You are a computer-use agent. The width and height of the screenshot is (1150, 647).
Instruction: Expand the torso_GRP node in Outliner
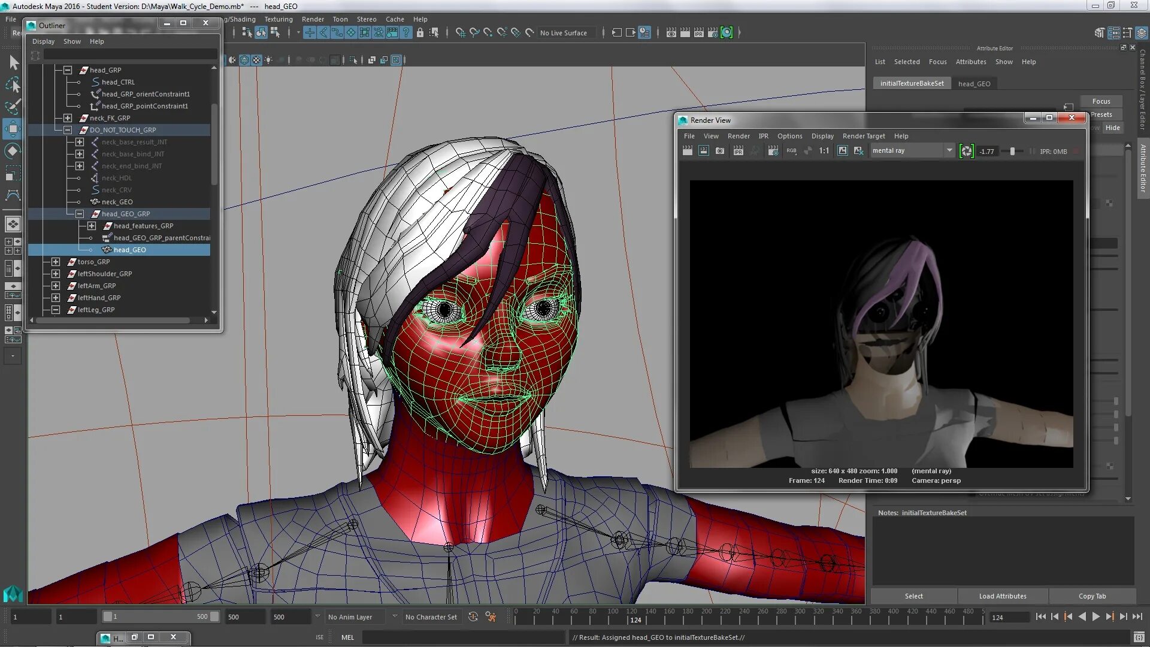coord(56,262)
